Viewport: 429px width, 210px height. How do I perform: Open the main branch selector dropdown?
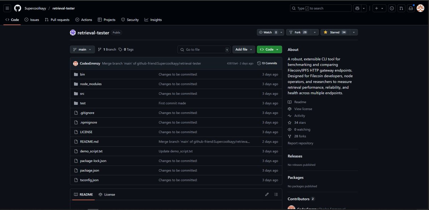click(83, 50)
